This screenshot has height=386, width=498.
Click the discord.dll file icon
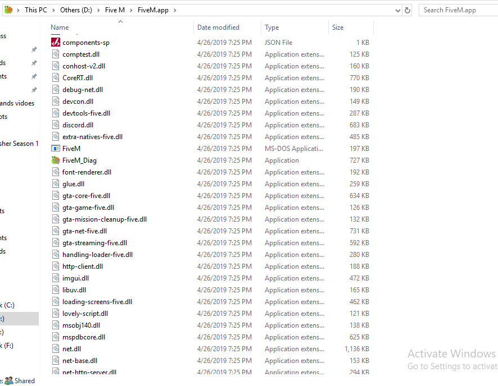pos(56,125)
